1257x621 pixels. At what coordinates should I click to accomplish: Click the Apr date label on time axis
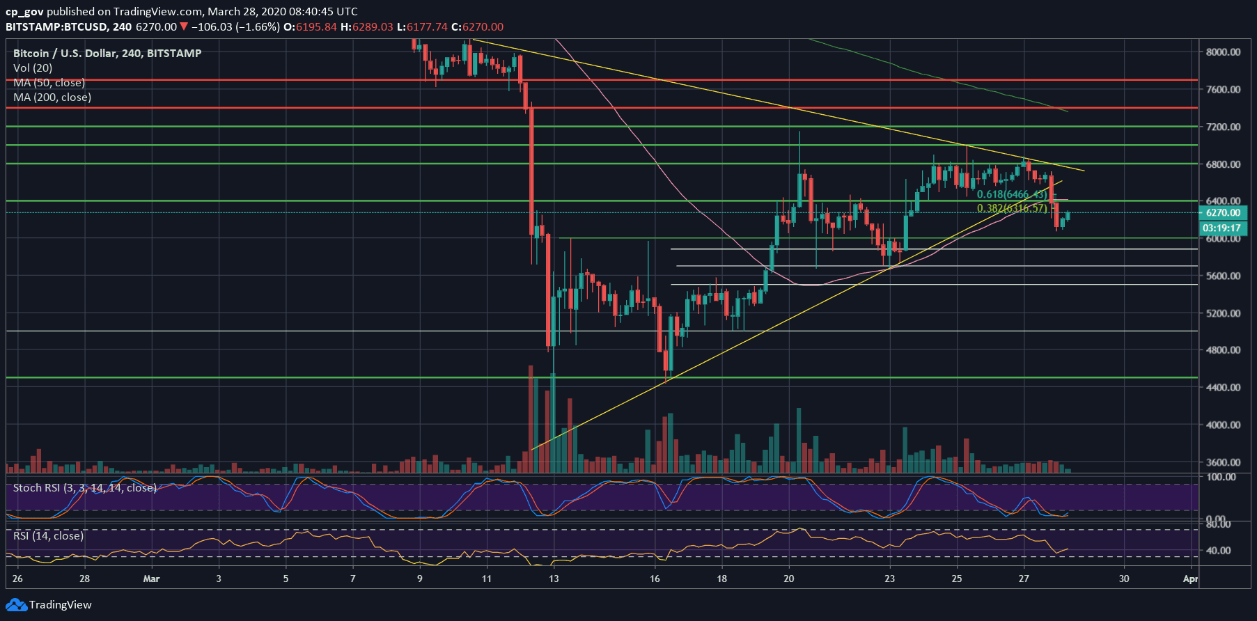point(1190,579)
